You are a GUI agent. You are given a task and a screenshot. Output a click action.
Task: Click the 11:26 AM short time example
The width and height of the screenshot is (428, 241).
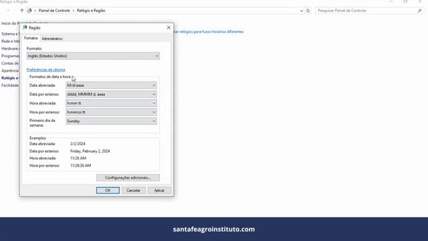(x=78, y=158)
